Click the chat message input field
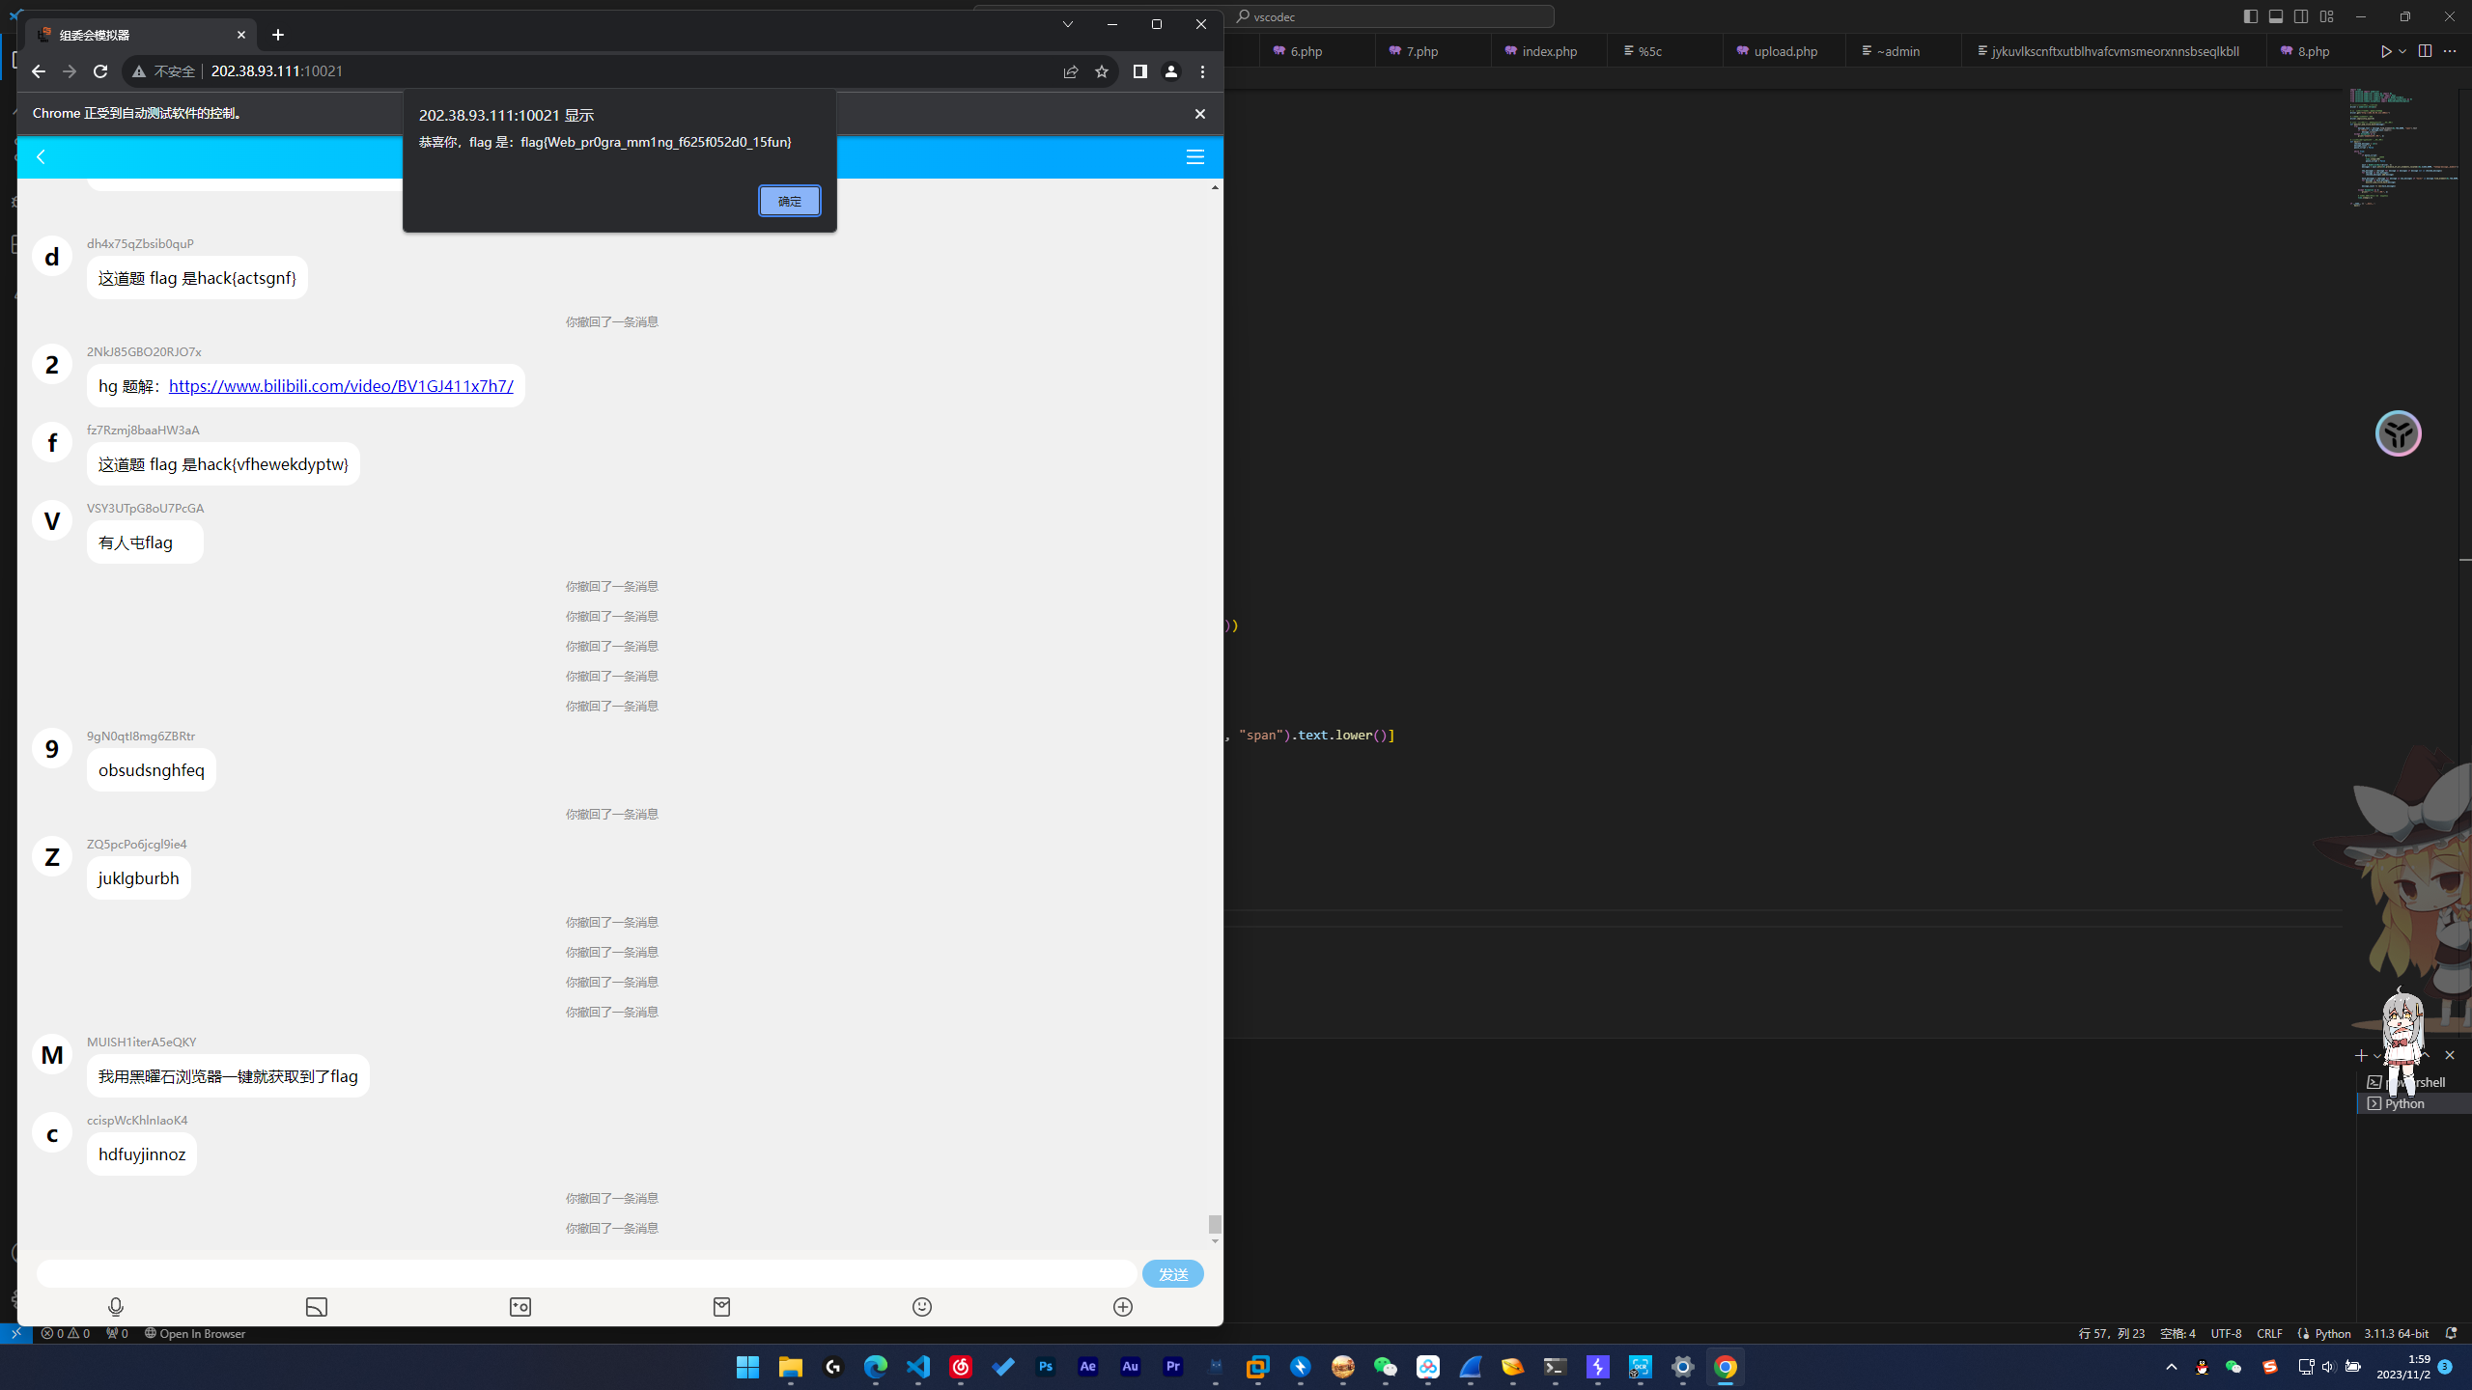The width and height of the screenshot is (2472, 1390). coord(586,1274)
